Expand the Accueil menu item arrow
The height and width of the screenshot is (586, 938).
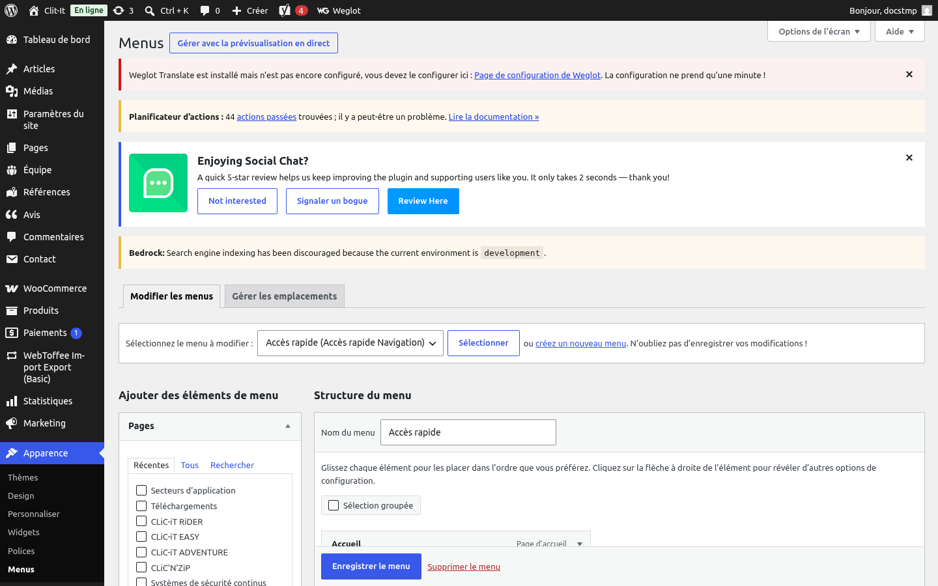click(580, 544)
